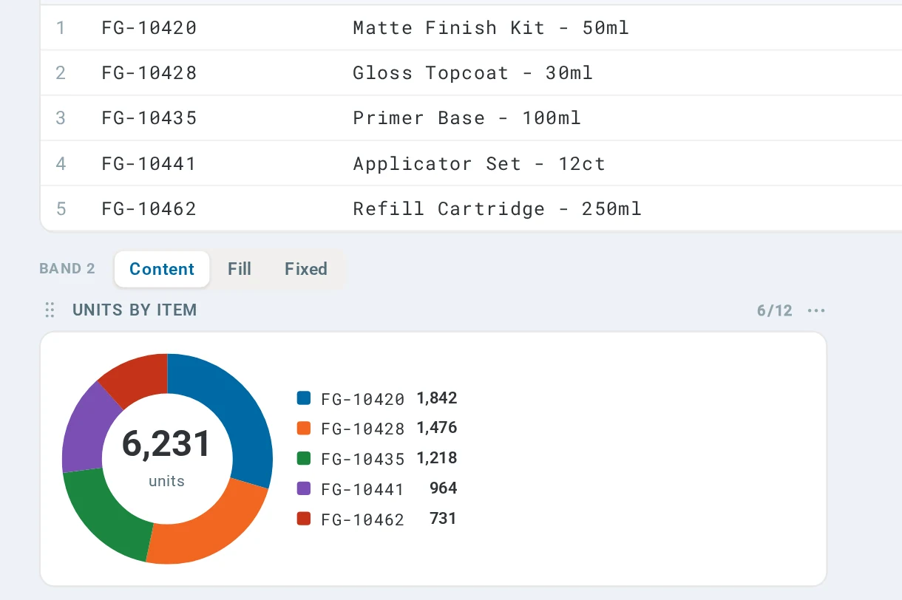Switch Band 2 to Content mode
The height and width of the screenshot is (600, 902).
162,269
